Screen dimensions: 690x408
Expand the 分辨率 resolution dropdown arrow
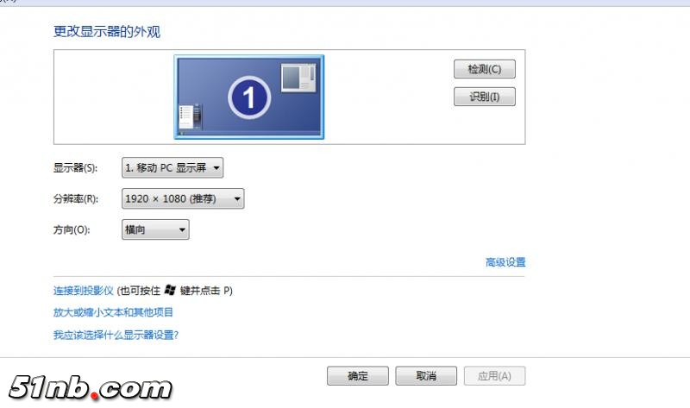237,199
